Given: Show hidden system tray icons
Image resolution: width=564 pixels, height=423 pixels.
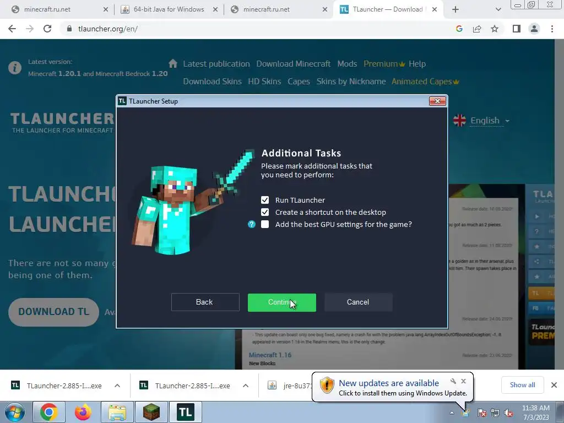Looking at the screenshot, I should [452, 413].
